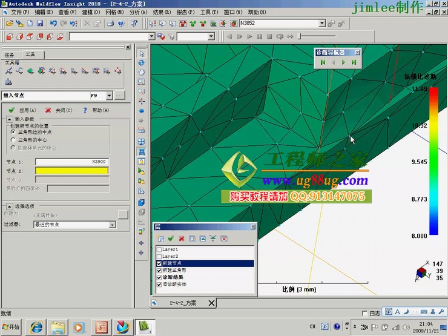Open the 过滤器 dropdown list
Viewport: 448px width, 336px height.
112,225
